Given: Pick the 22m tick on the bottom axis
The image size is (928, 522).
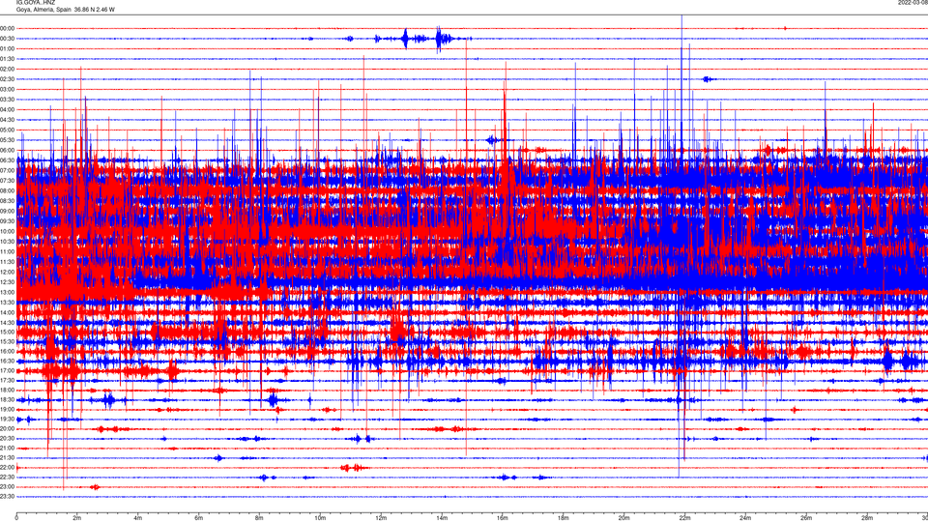Looking at the screenshot, I should pos(684,518).
